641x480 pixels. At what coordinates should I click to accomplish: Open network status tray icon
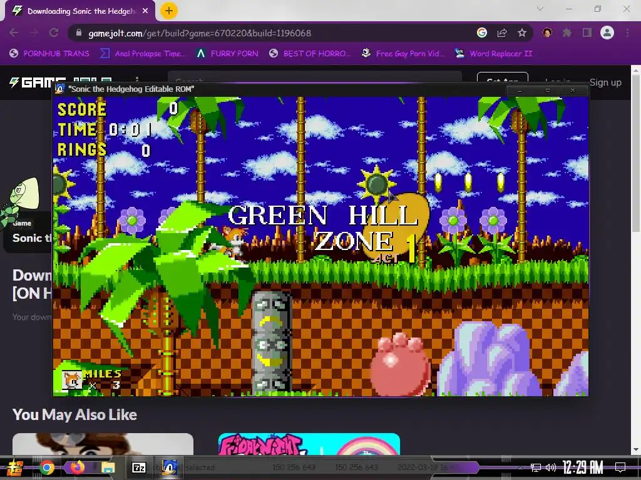pyautogui.click(x=536, y=467)
